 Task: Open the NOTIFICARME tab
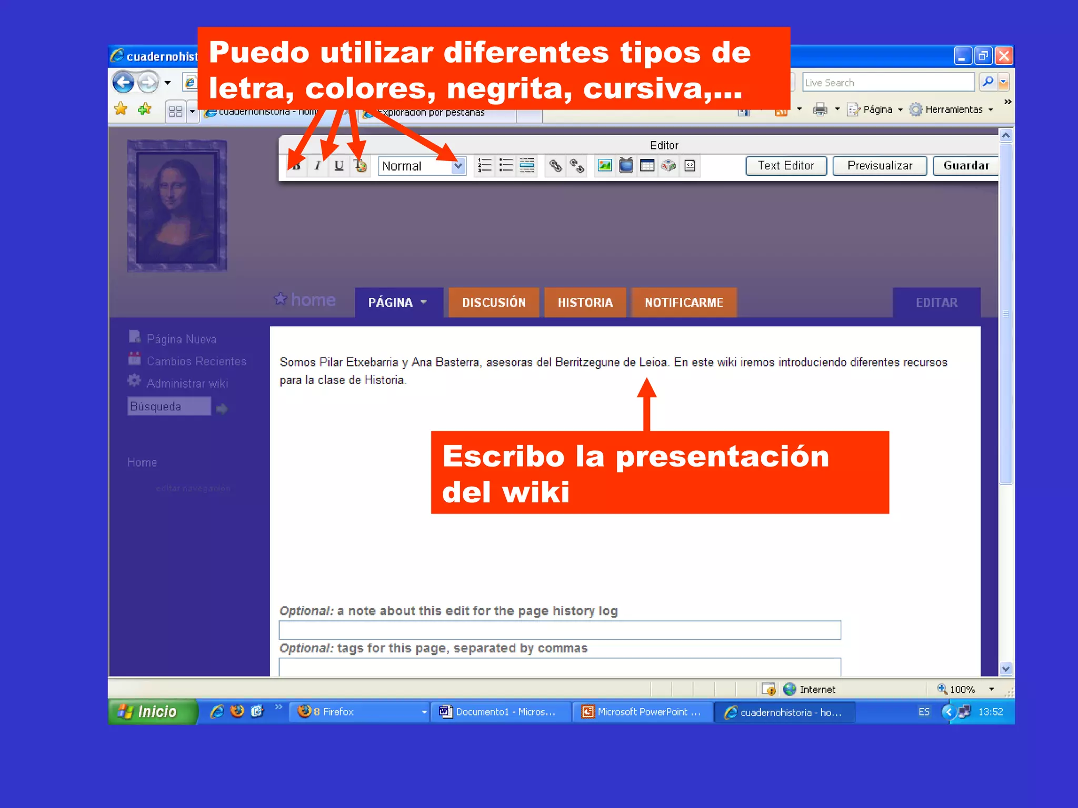click(x=684, y=302)
